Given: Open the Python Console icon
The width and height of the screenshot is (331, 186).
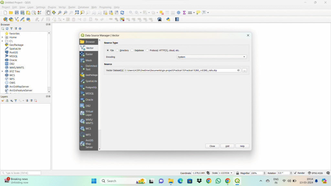Looking at the screenshot, I should pyautogui.click(x=168, y=19).
